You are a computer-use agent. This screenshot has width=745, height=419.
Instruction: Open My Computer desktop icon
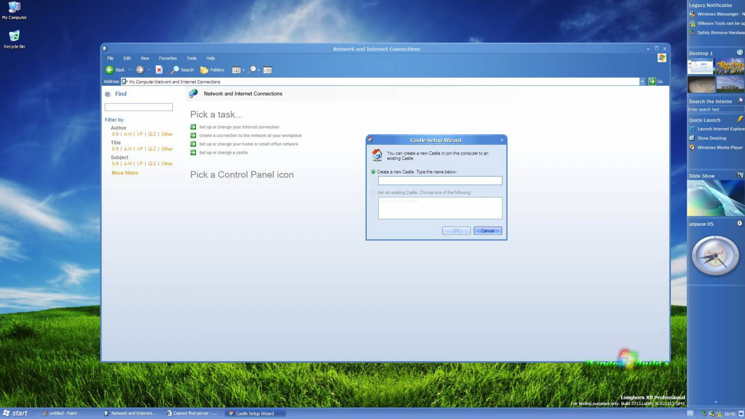pos(14,11)
